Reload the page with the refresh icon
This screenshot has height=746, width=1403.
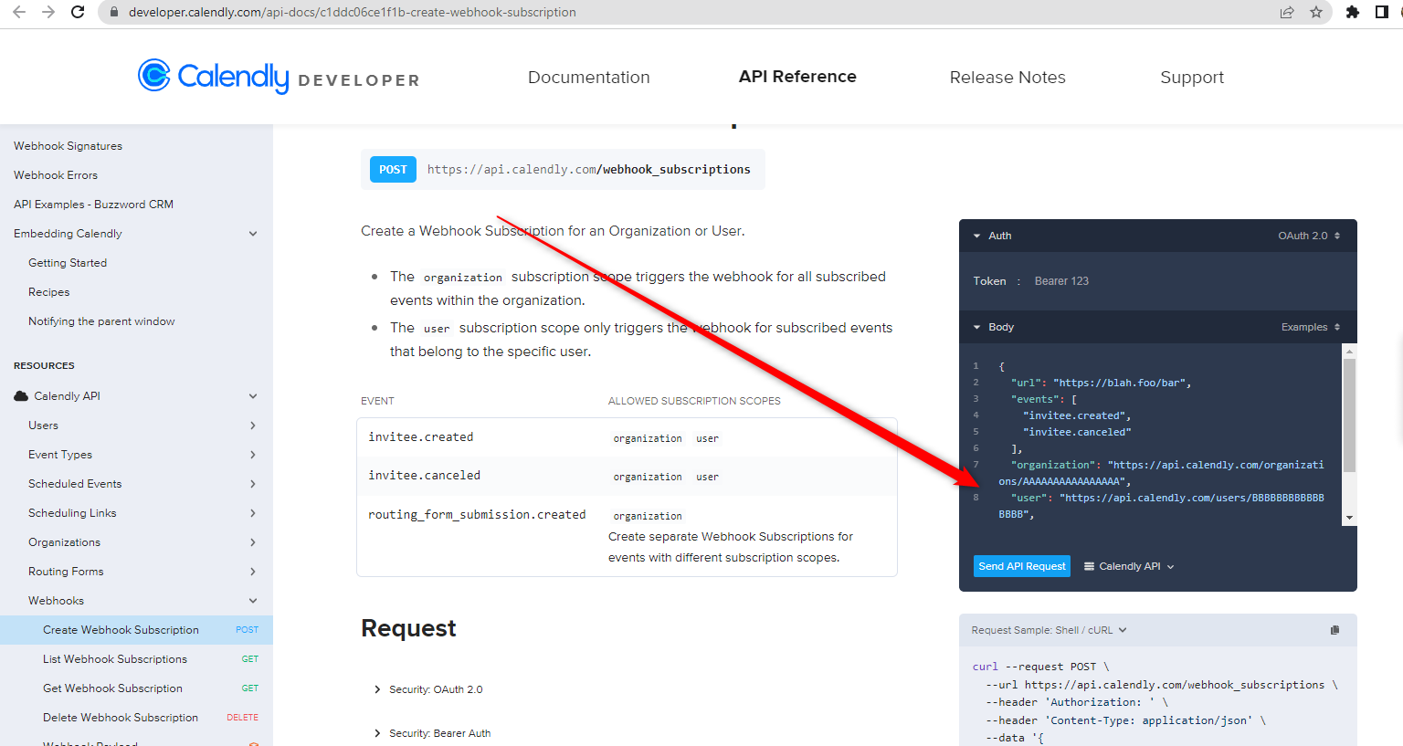click(78, 12)
